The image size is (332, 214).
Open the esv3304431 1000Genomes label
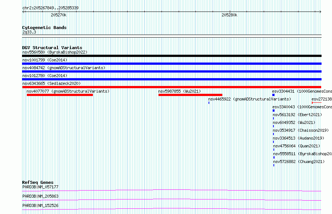point(302,91)
